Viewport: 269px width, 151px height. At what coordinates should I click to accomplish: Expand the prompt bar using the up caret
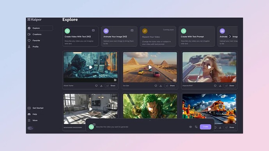[x=150, y=121]
